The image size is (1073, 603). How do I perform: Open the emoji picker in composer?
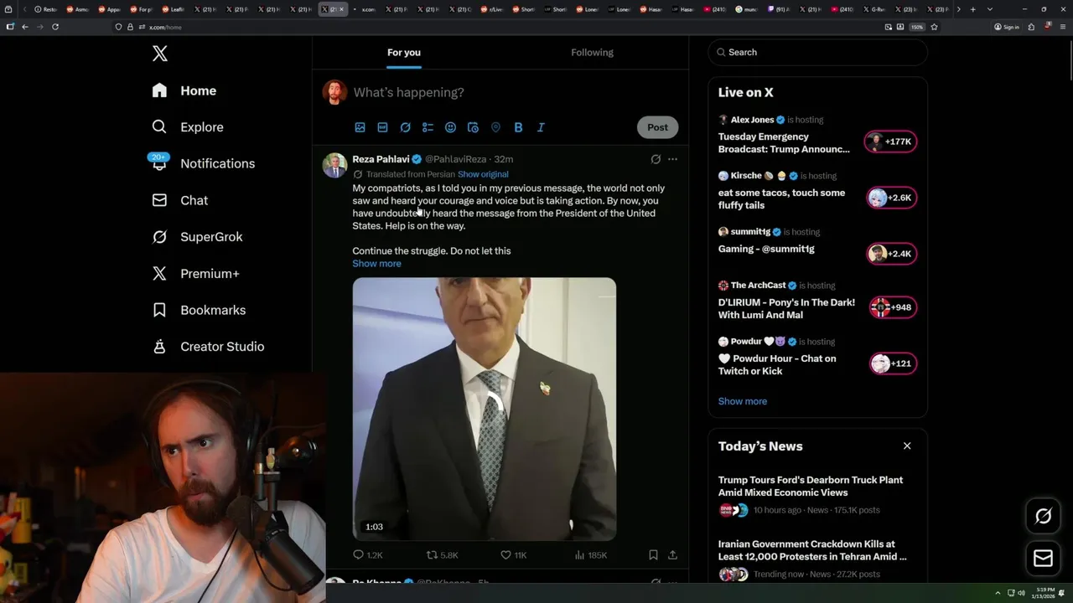point(450,127)
